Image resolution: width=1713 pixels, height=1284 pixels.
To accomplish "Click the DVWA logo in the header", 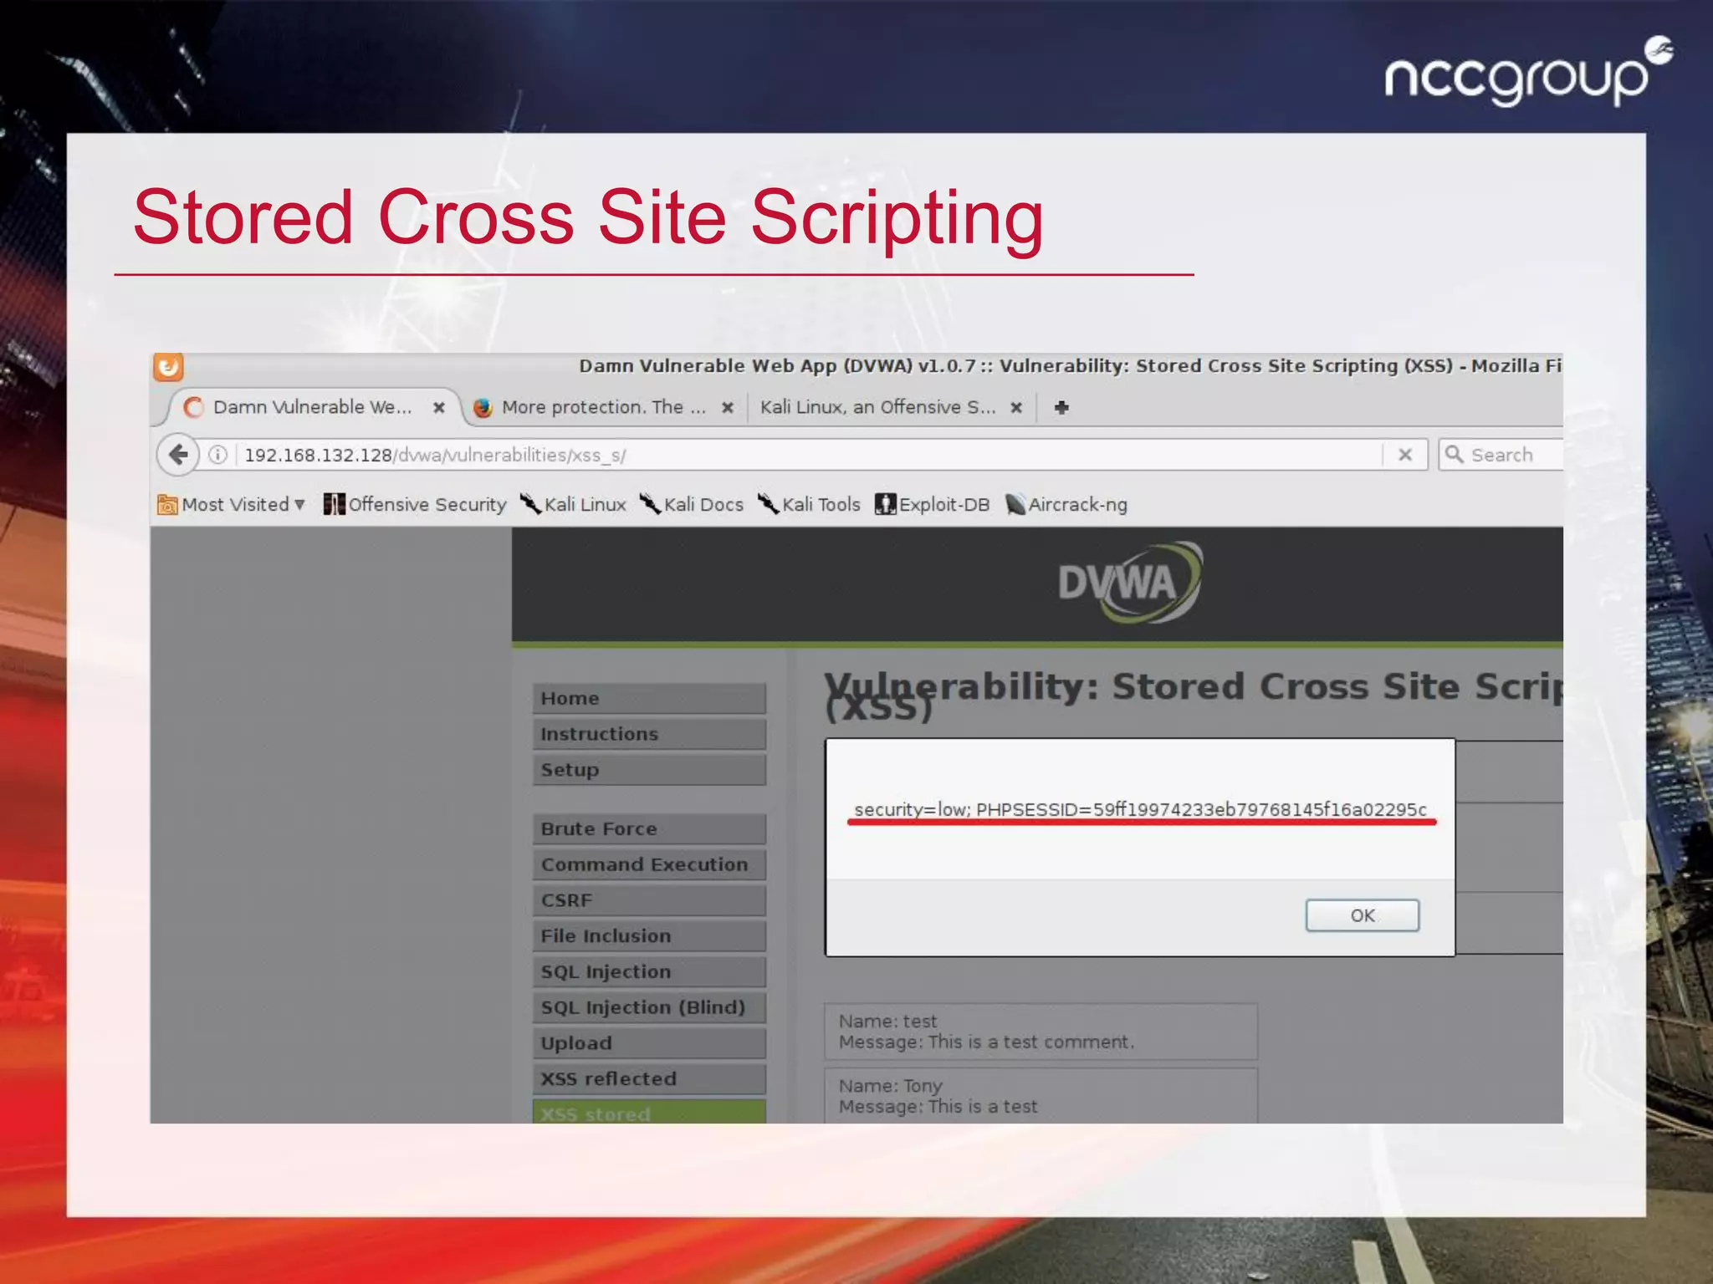I will pos(1130,583).
